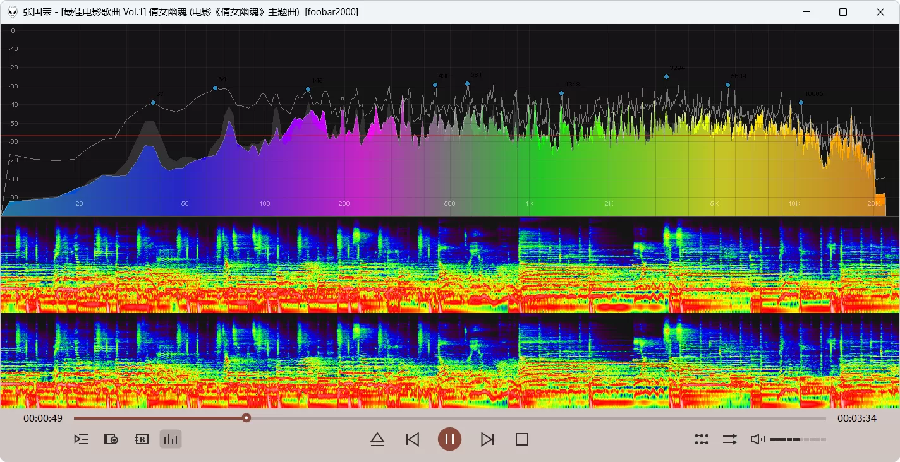Select the audiobook "B" toolbar icon
The width and height of the screenshot is (900, 462).
141,439
